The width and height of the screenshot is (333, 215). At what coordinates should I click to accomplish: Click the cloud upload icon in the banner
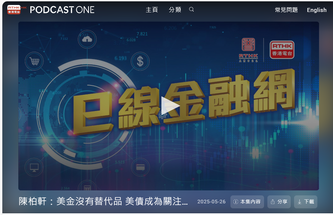pos(87,40)
